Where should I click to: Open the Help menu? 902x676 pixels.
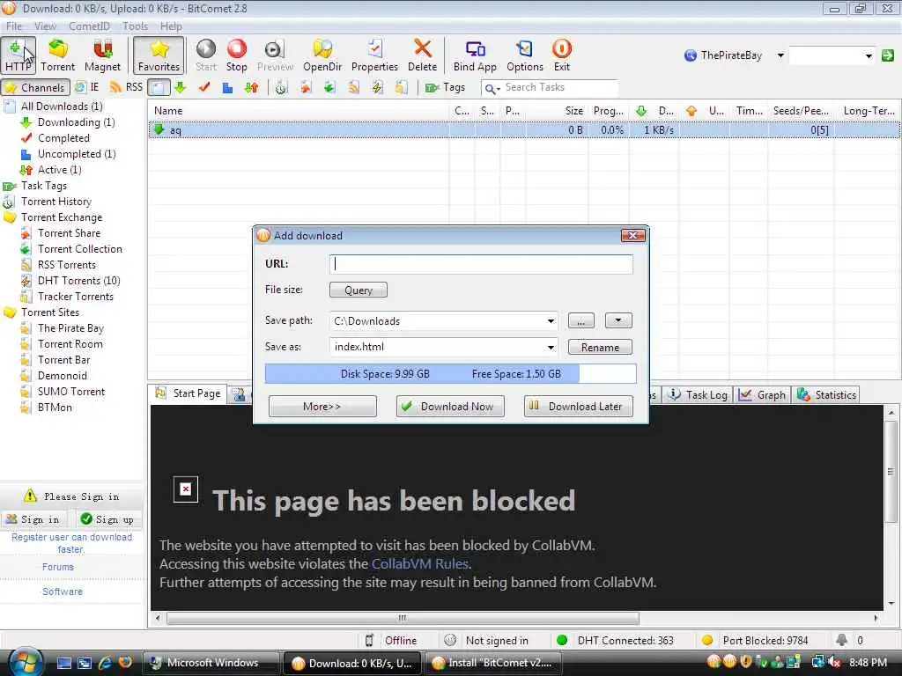coord(171,26)
